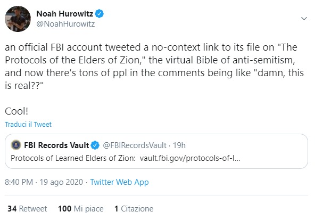The width and height of the screenshot is (331, 220).
Task: Open the FBI Records Vault account name
Action: (56, 145)
